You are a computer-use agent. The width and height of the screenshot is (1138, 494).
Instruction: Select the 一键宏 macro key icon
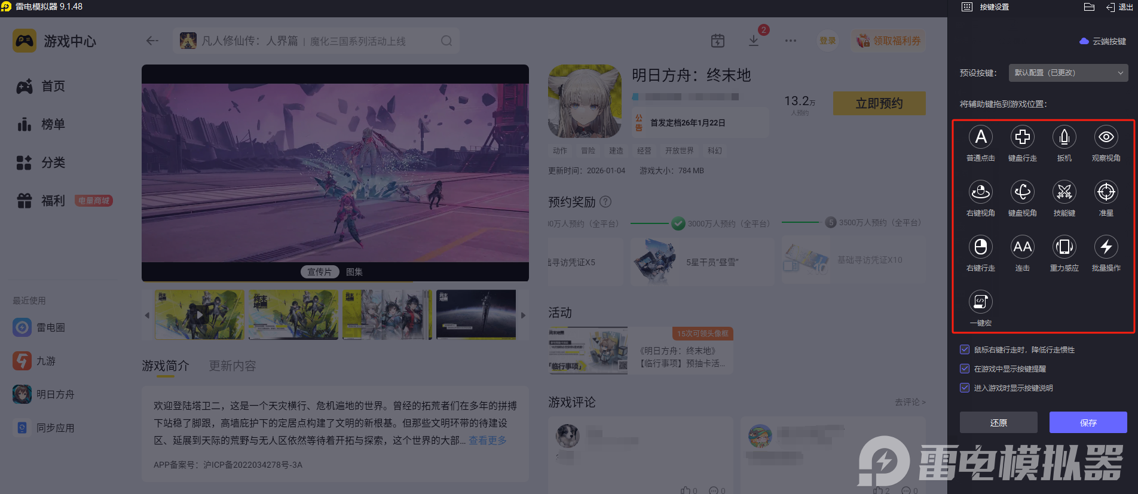(981, 302)
